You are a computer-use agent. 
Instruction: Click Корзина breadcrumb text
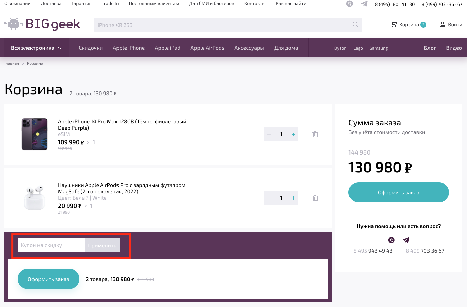click(35, 63)
